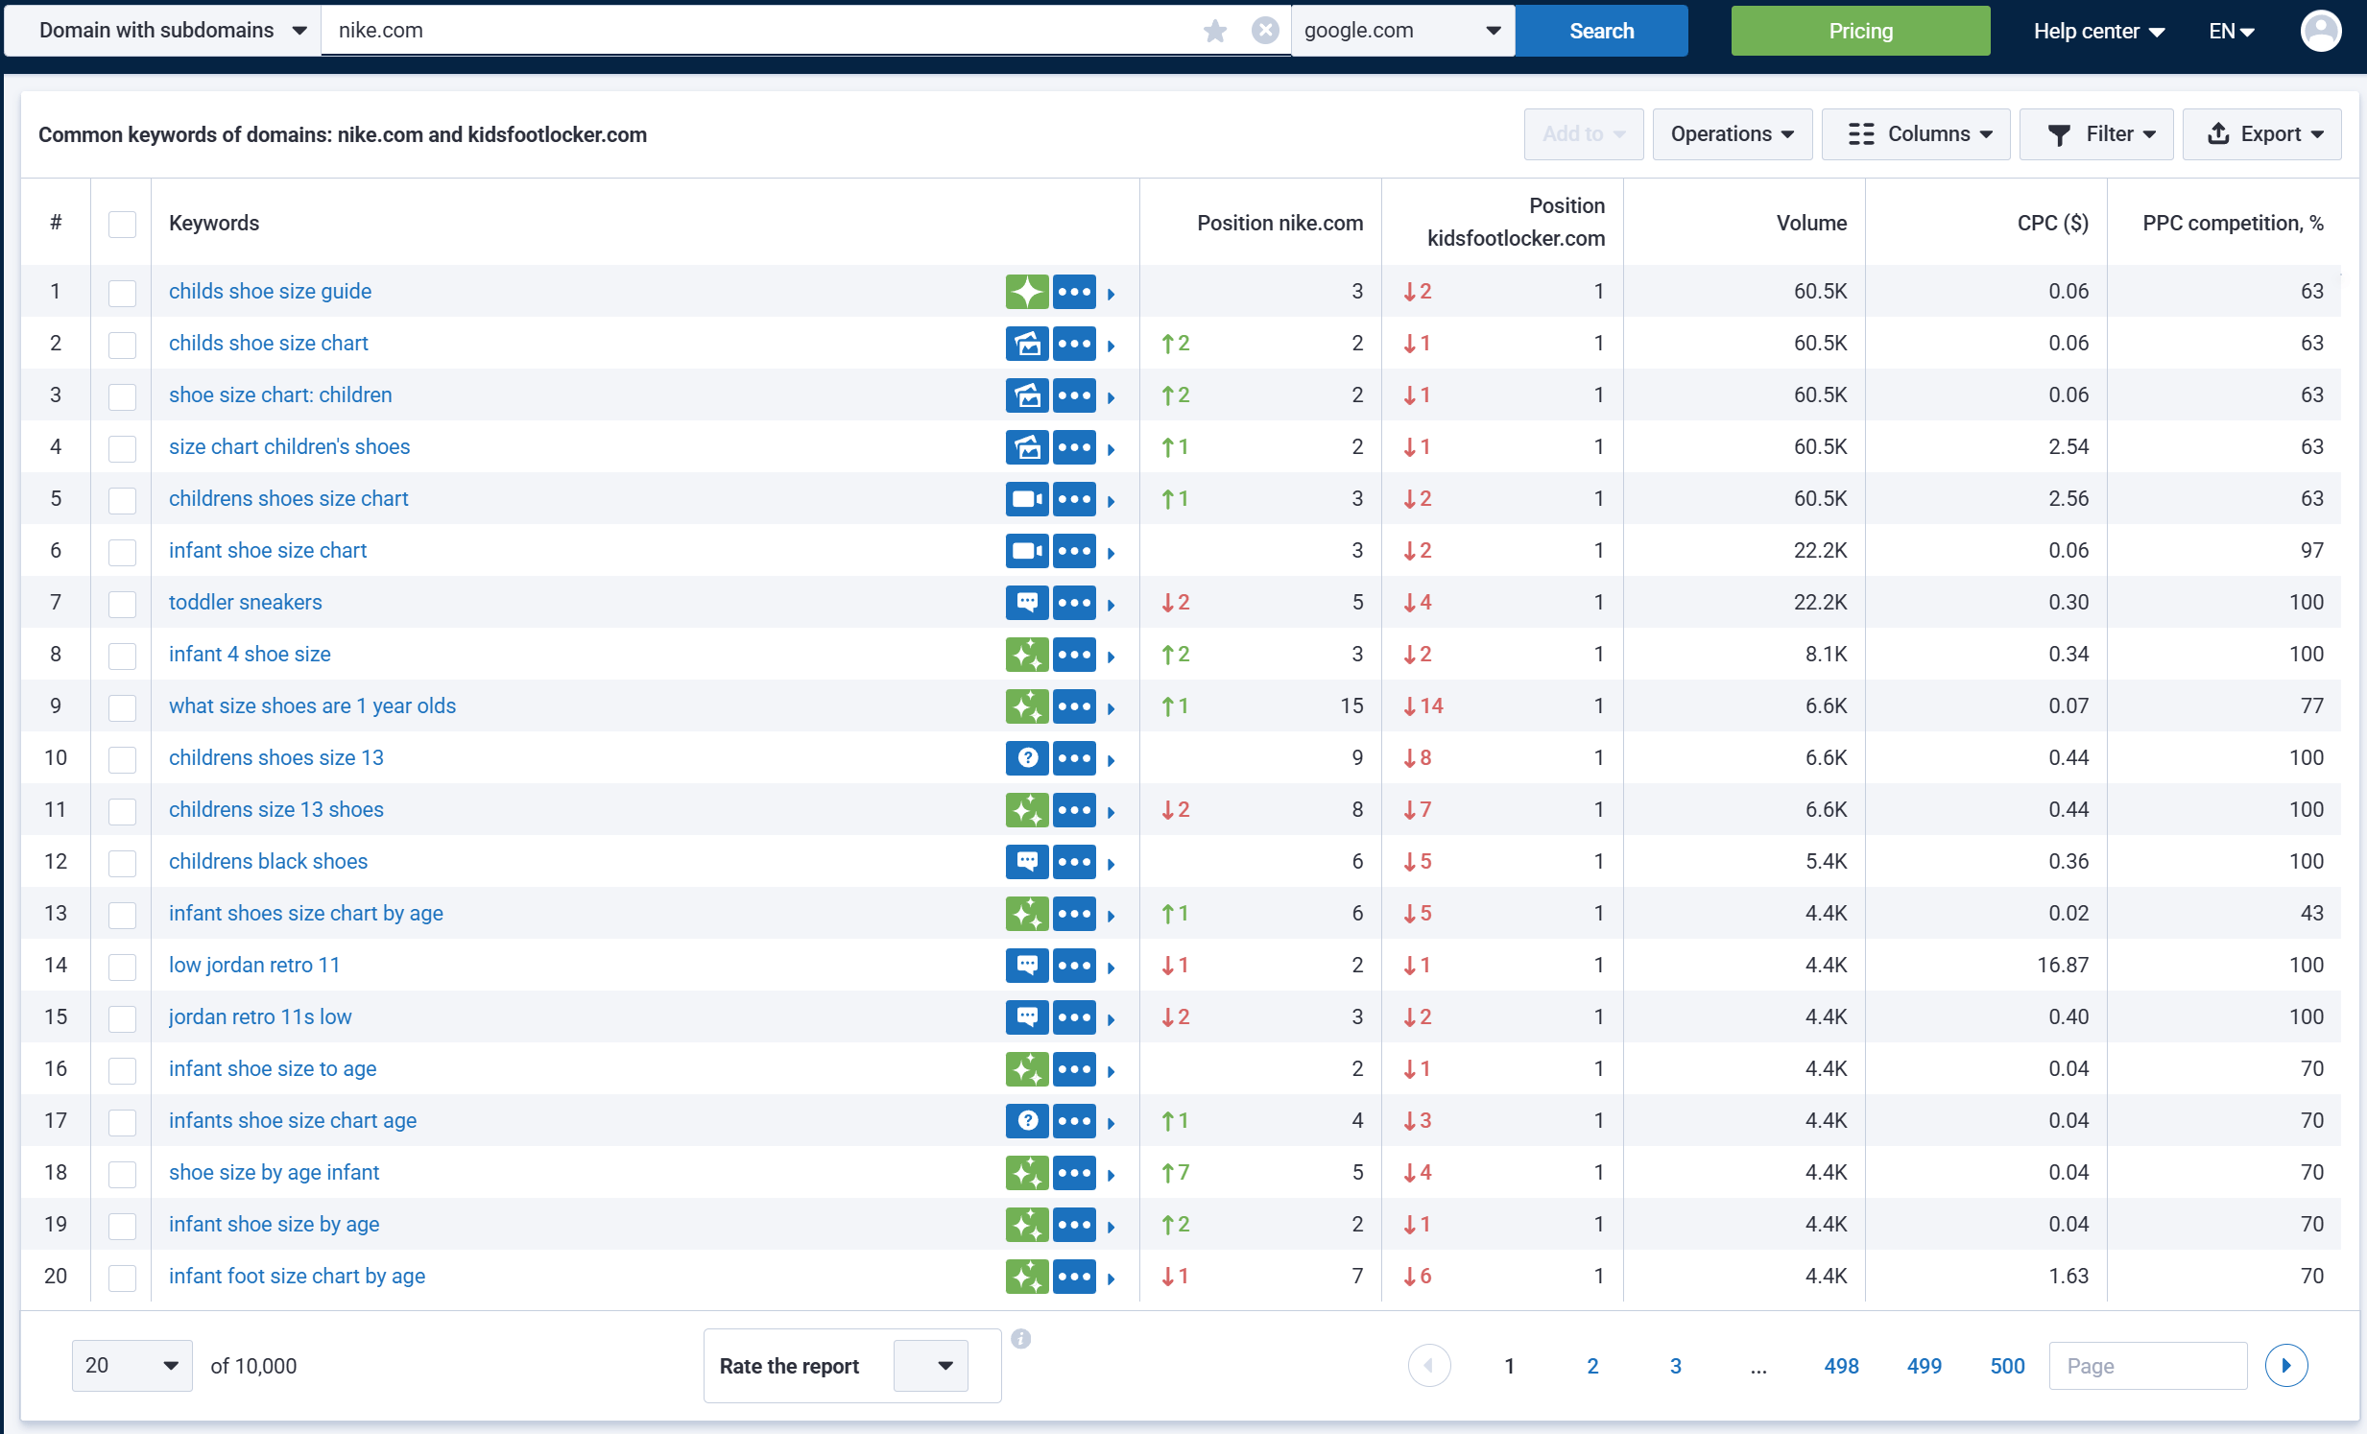The image size is (2367, 1434).
Task: Click the green Pricing button
Action: point(1860,30)
